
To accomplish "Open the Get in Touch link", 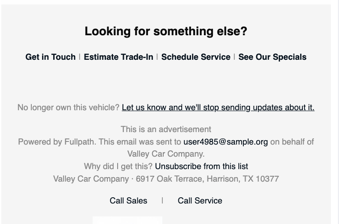I will pos(51,57).
